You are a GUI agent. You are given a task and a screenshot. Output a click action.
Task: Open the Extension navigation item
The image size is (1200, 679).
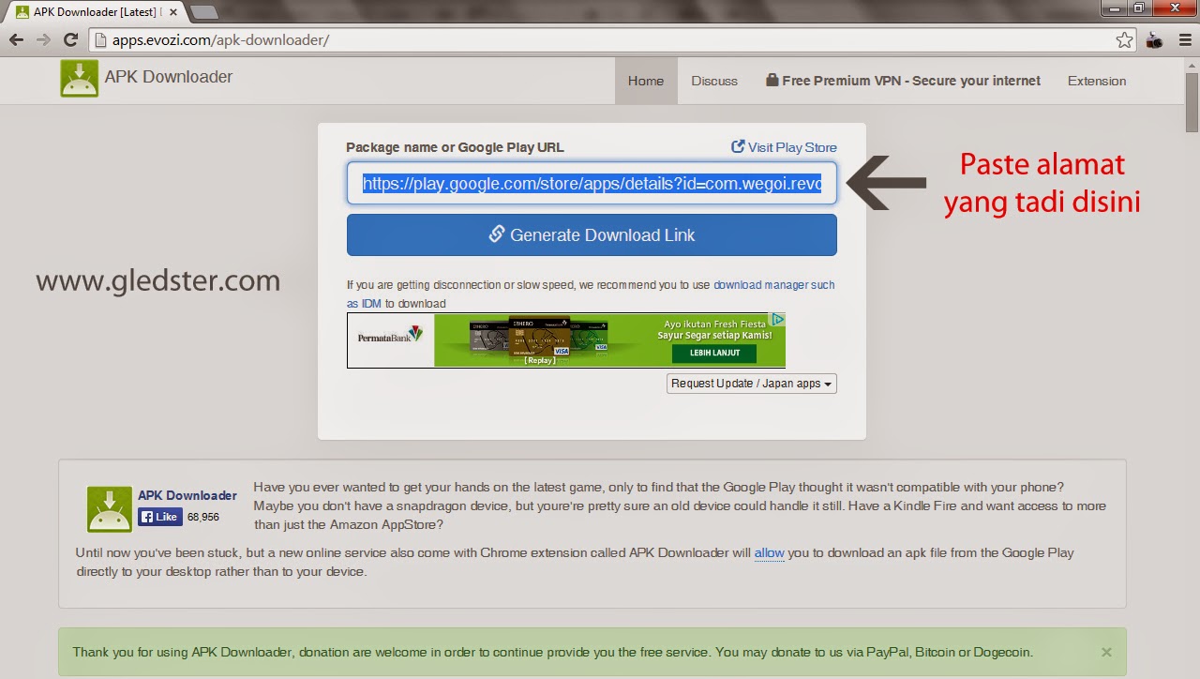1097,81
